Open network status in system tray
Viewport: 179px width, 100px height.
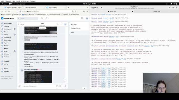pos(171,4)
